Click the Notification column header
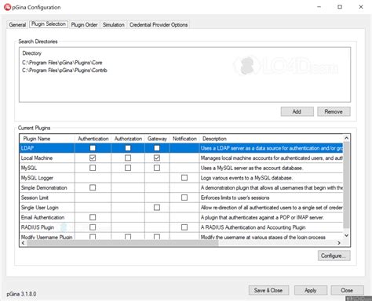372x301 pixels. [x=184, y=139]
